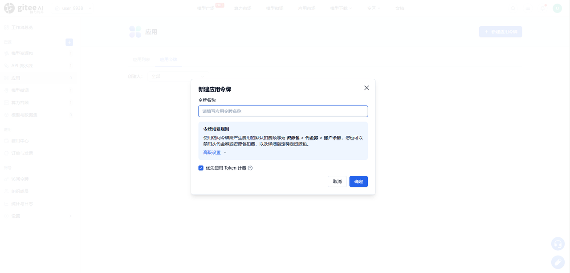
Task: Click the 统计与日志 chart icon
Action: (x=6, y=204)
